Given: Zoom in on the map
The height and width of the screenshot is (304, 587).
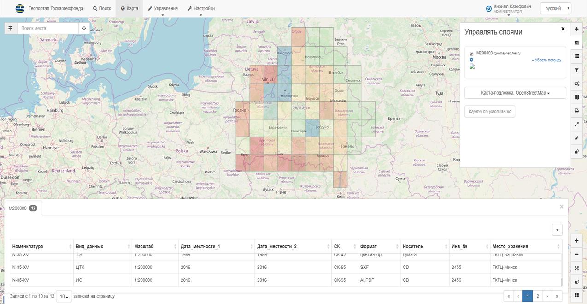Looking at the screenshot, I should pos(576,241).
